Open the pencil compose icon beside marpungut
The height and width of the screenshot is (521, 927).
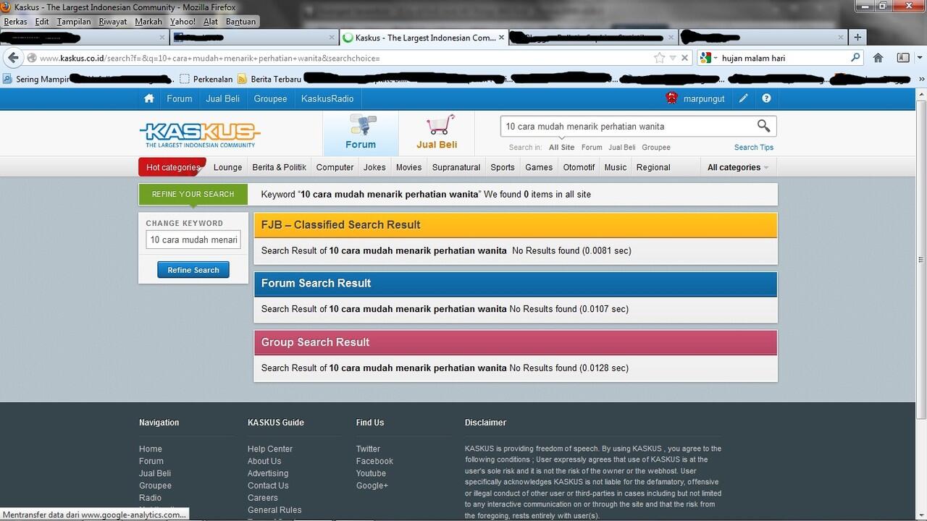[x=743, y=98]
